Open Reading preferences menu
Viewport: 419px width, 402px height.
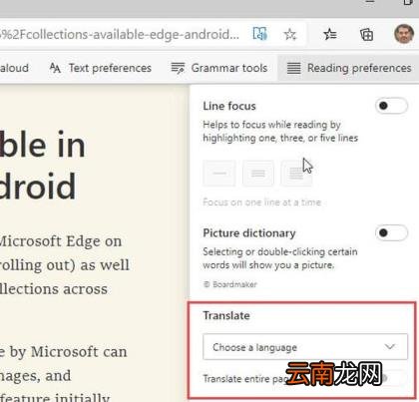pyautogui.click(x=349, y=68)
